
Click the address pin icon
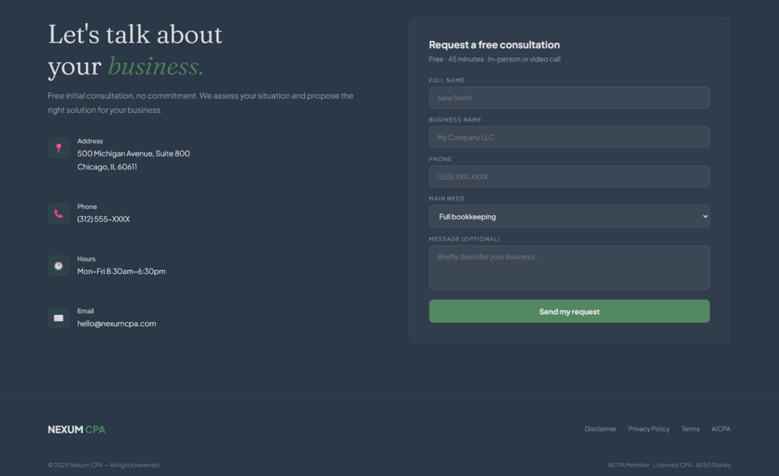(x=59, y=148)
